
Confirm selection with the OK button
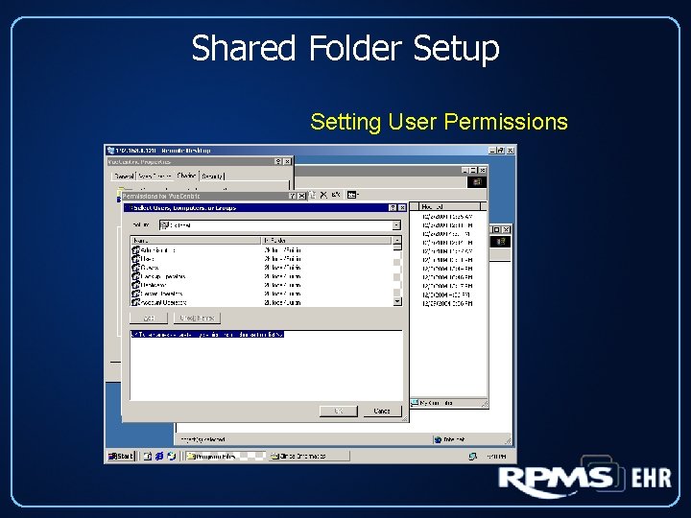click(339, 411)
